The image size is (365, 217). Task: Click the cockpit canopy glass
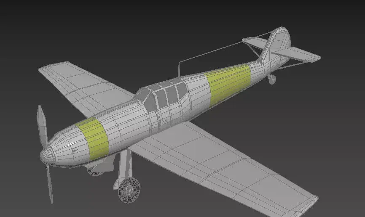pyautogui.click(x=163, y=95)
